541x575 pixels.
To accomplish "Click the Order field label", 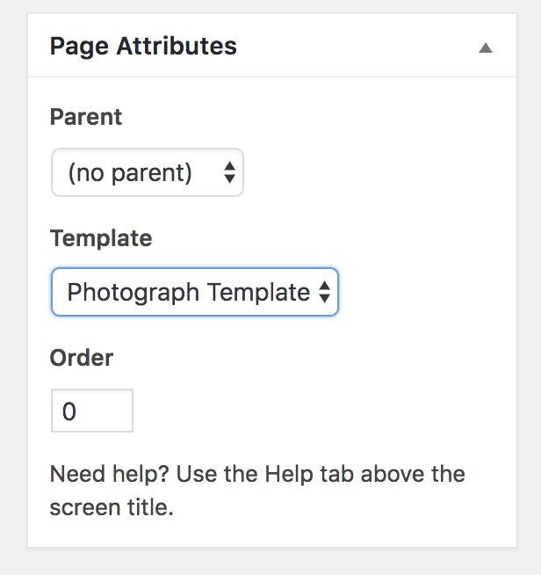I will pyautogui.click(x=82, y=358).
